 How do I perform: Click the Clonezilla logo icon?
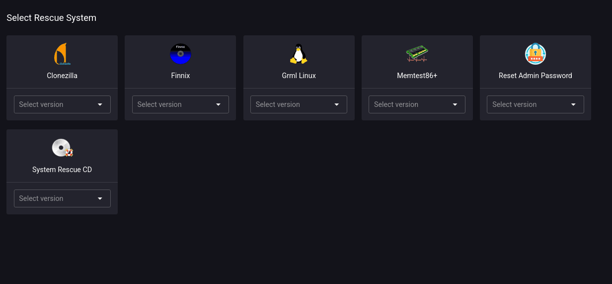[x=61, y=54]
